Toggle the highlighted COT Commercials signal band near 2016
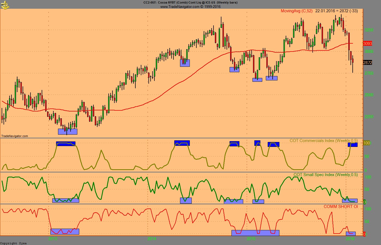 pyautogui.click(x=353, y=144)
